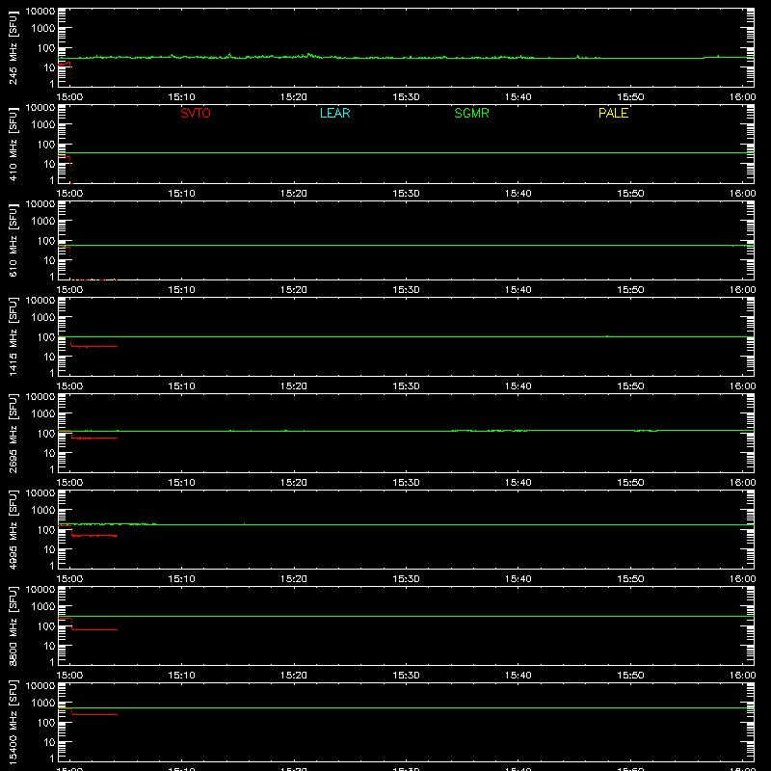Click the 15:20 tick under the 1415 MHz plot
This screenshot has height=771, width=771.
click(x=294, y=386)
